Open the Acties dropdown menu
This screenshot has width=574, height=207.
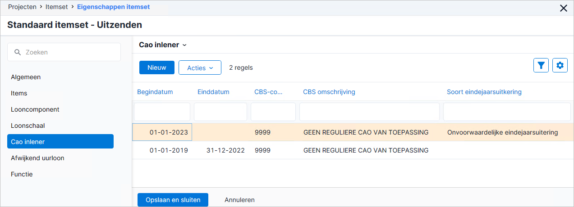(200, 67)
